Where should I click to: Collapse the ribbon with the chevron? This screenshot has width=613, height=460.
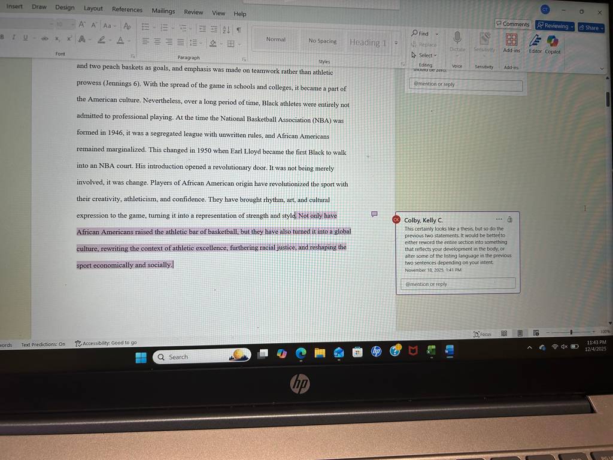pos(601,68)
